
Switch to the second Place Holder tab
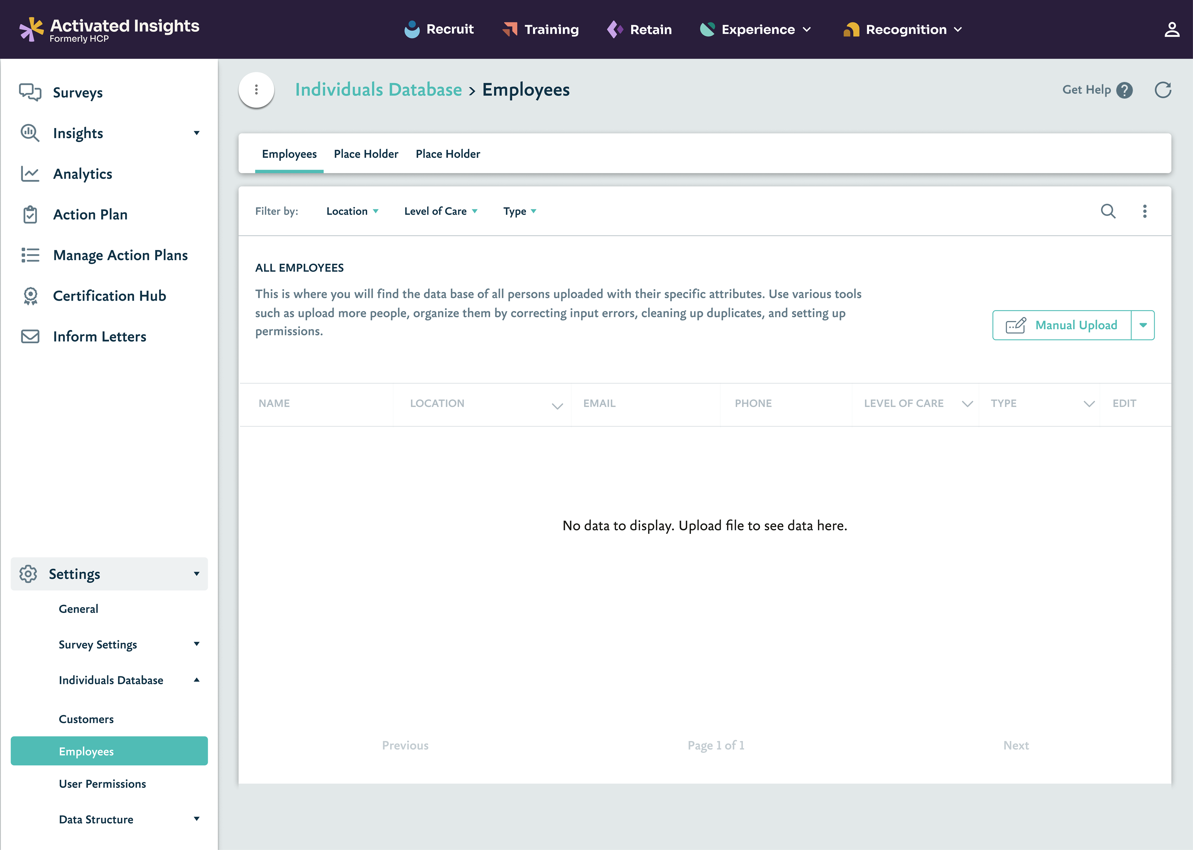point(448,154)
